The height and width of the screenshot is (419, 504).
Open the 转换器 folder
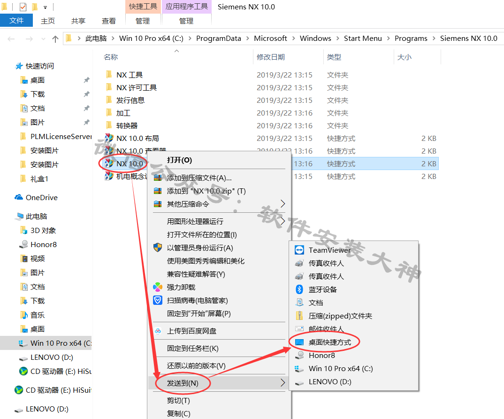[x=122, y=125]
